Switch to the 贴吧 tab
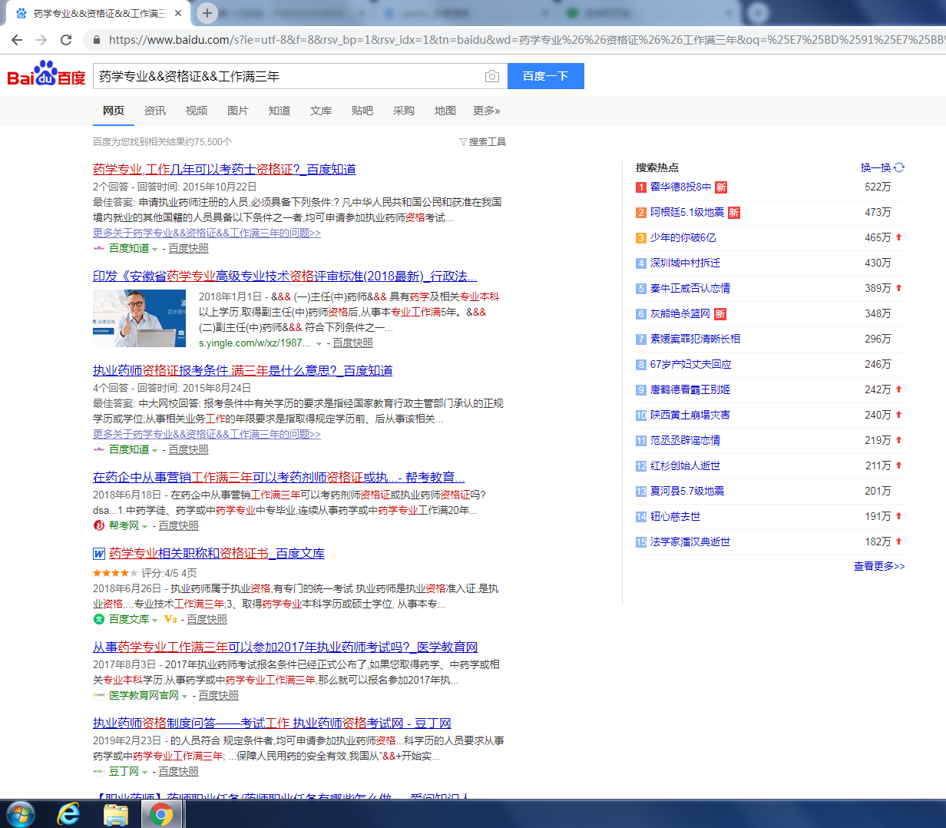The image size is (946, 828). (362, 111)
